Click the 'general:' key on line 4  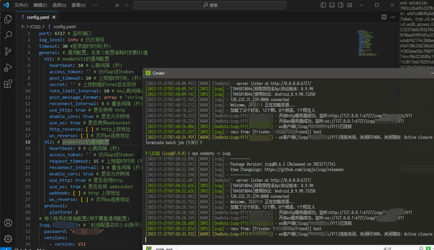click(49, 52)
